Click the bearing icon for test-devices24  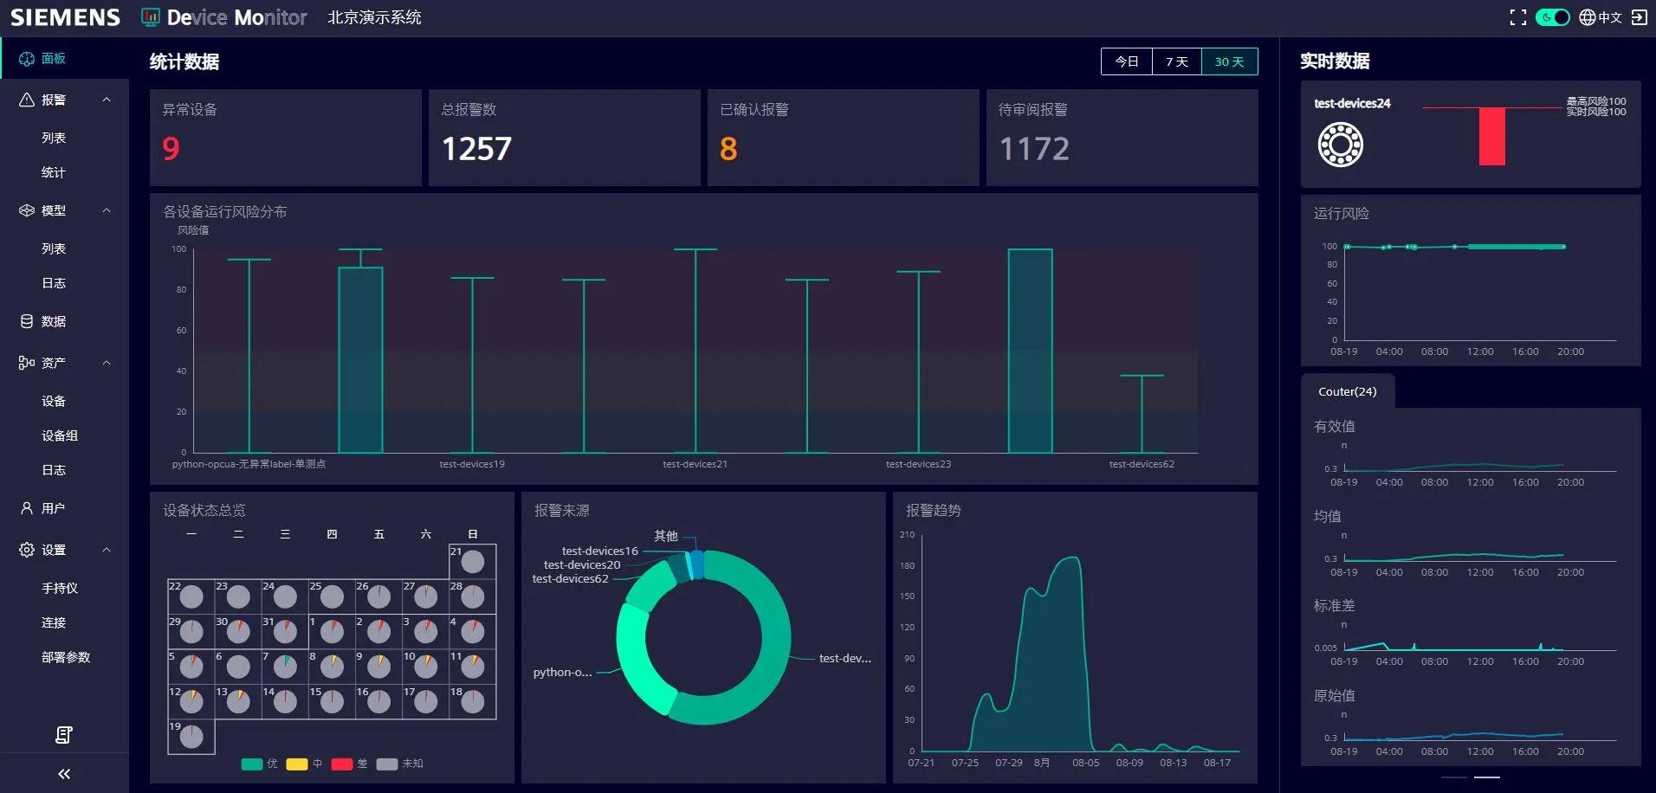[1340, 145]
